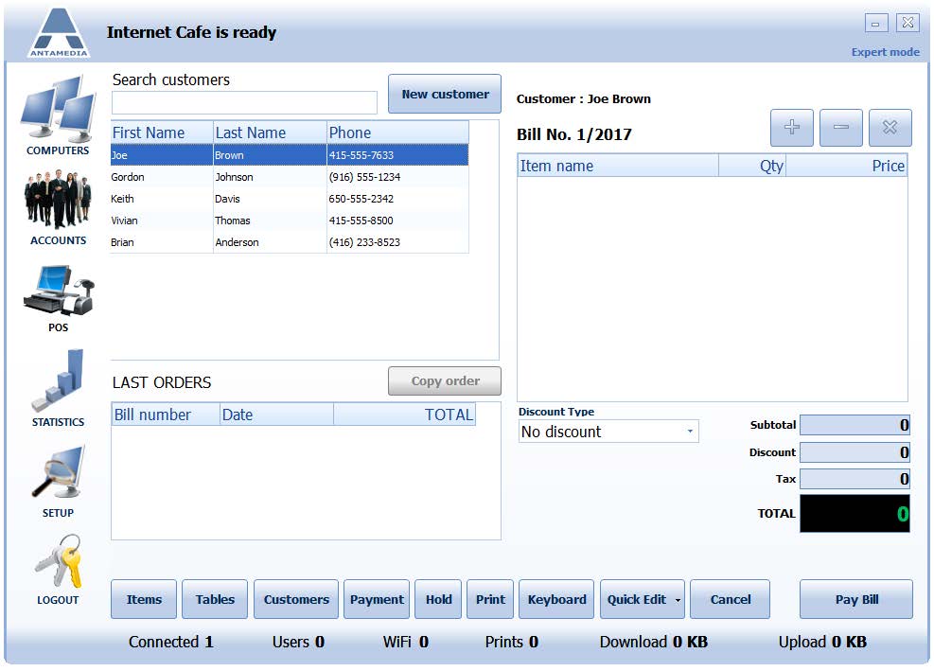This screenshot has width=934, height=671.
Task: Open the Customers panel
Action: [x=296, y=599]
